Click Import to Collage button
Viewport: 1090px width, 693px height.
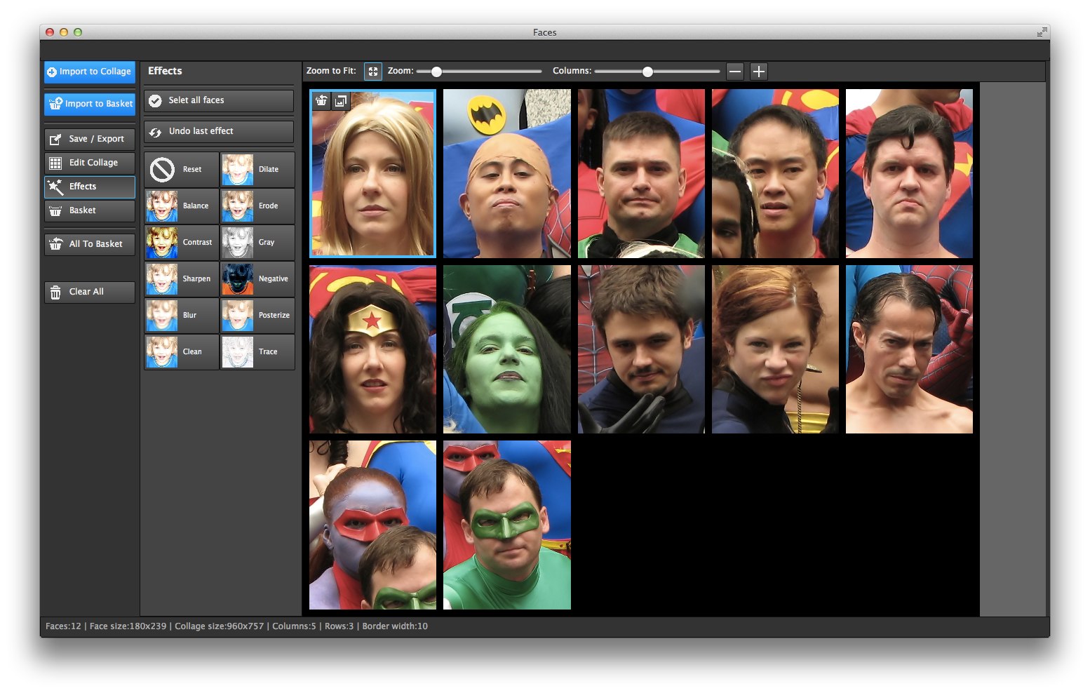(90, 72)
